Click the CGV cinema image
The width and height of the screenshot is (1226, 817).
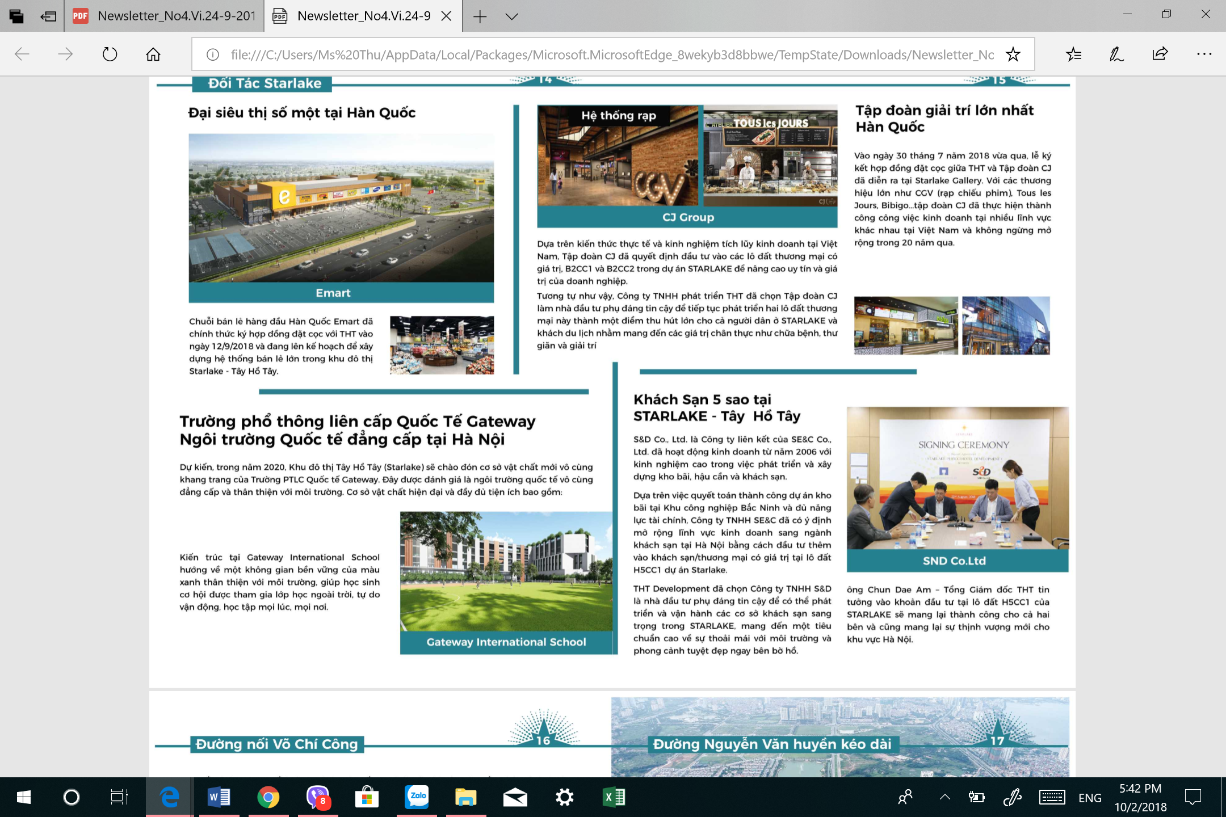[618, 155]
